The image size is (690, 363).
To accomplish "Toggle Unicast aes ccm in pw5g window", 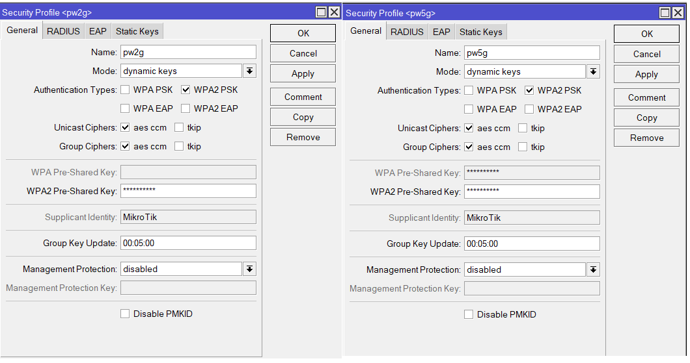I will [469, 128].
